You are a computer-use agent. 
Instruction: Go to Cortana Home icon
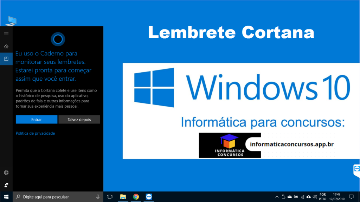tap(6, 46)
